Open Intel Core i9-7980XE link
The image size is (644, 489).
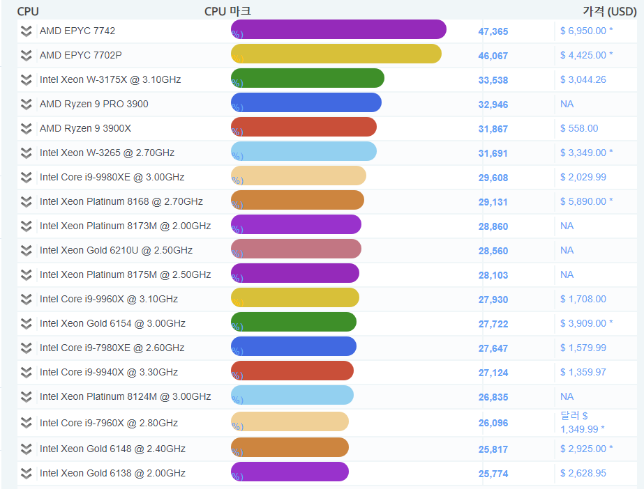coord(112,348)
